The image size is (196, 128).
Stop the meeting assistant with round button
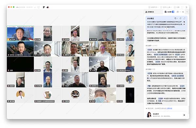184,115
